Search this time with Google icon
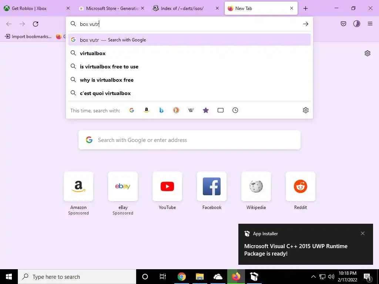Viewport: 379px width, 284px height. pos(132,110)
